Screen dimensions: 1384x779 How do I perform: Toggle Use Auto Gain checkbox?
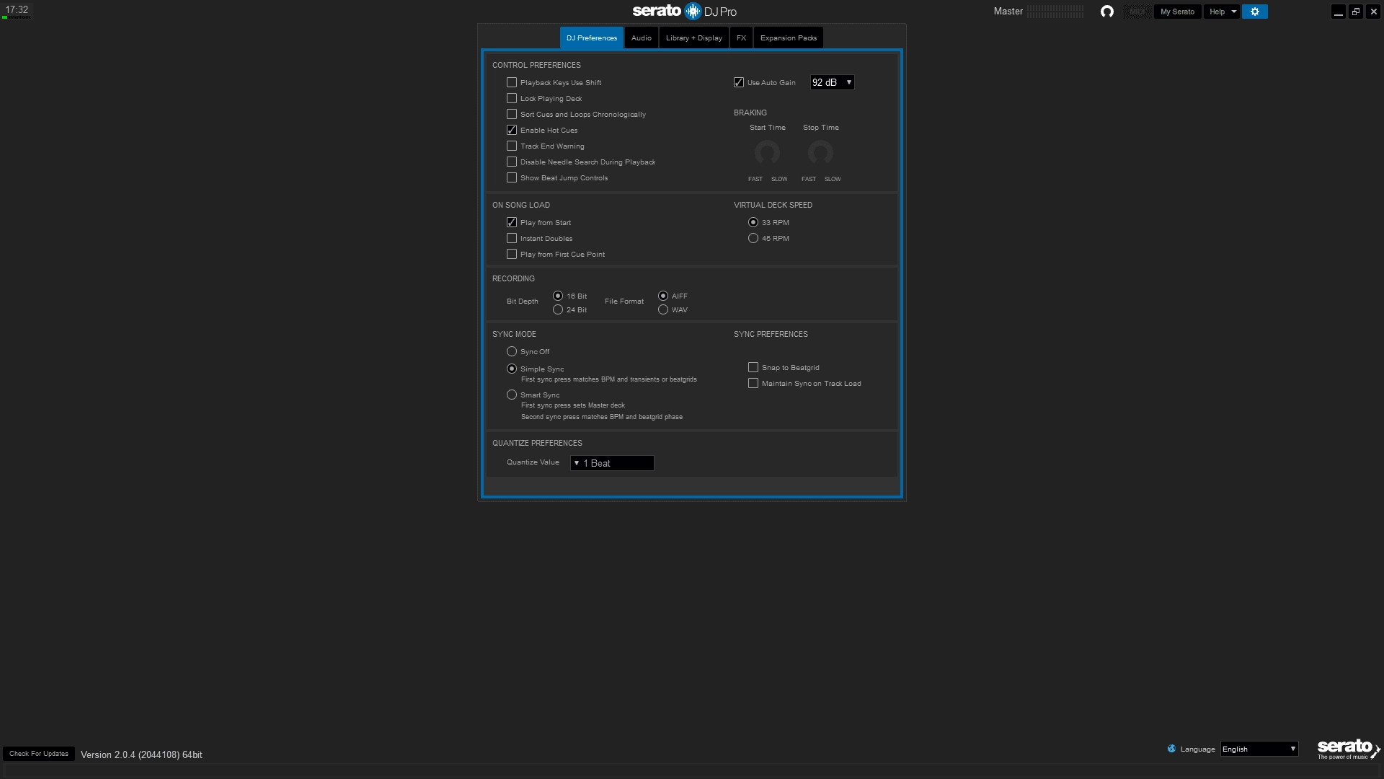tap(739, 83)
